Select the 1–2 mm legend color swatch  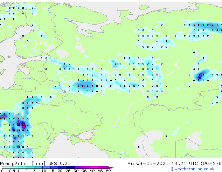tap(22, 167)
